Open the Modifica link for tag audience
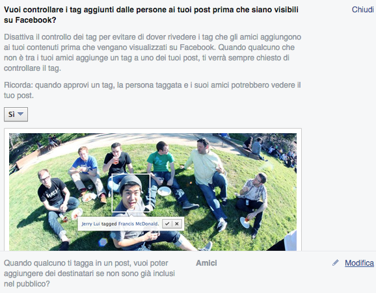The image size is (376, 293). (359, 263)
